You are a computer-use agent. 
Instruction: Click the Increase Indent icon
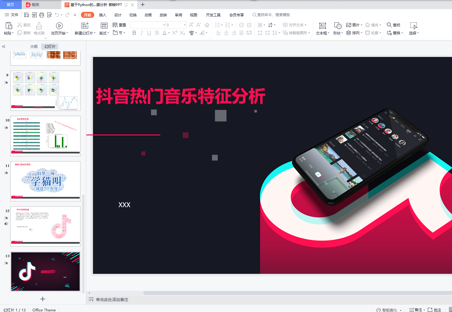(249, 25)
